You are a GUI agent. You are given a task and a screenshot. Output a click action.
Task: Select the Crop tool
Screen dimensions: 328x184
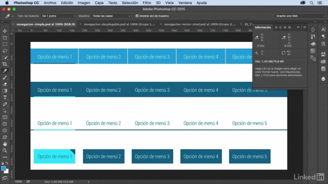pos(5,64)
